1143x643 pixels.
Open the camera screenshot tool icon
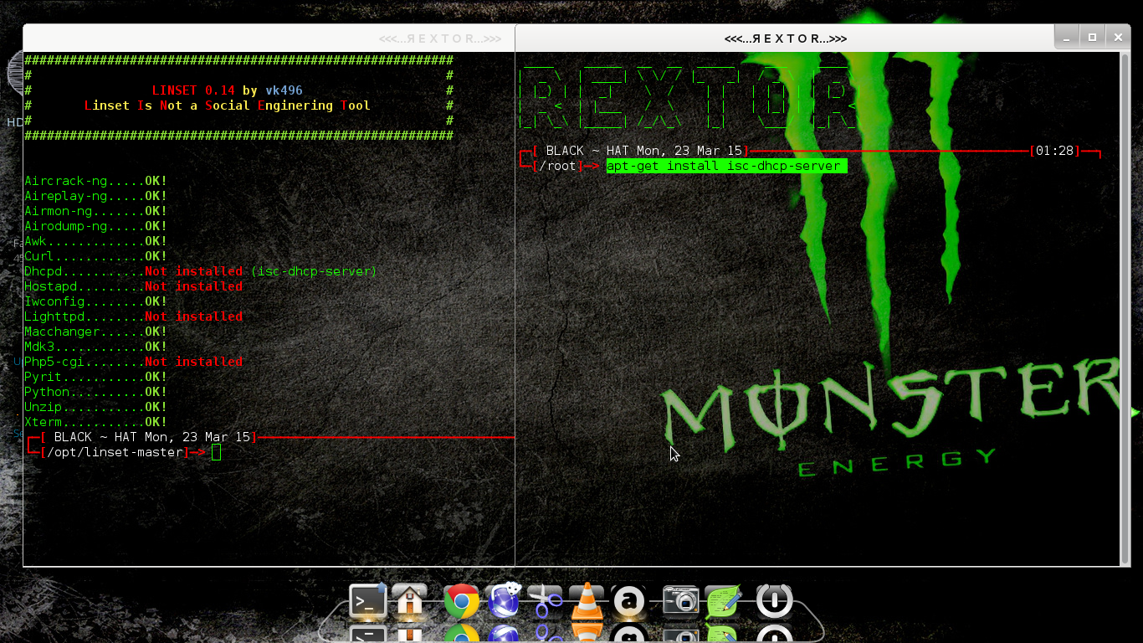(x=680, y=601)
